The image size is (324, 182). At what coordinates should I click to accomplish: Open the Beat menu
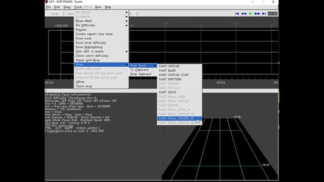pos(98,7)
